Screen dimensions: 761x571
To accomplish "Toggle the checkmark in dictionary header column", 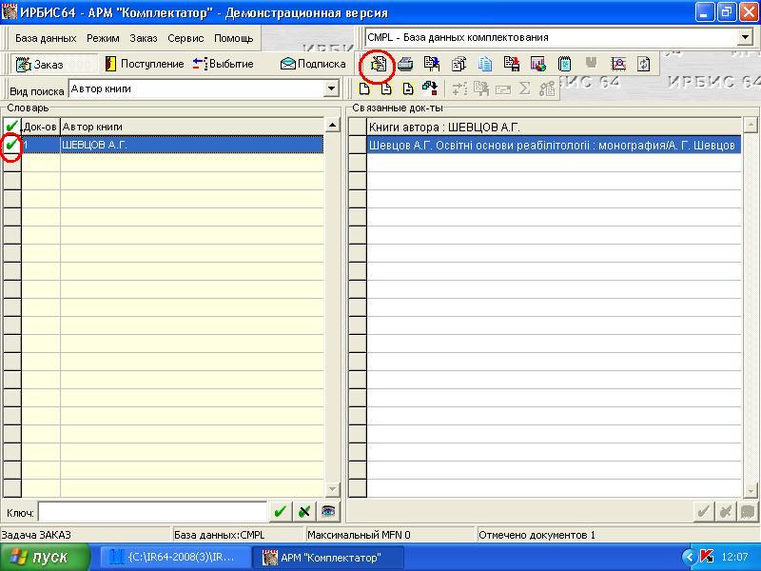I will 11,127.
